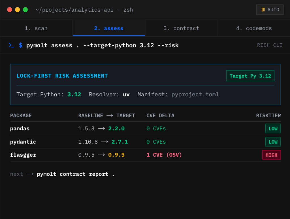290x219 pixels.
Task: Select the pydantic package name
Action: (x=23, y=142)
